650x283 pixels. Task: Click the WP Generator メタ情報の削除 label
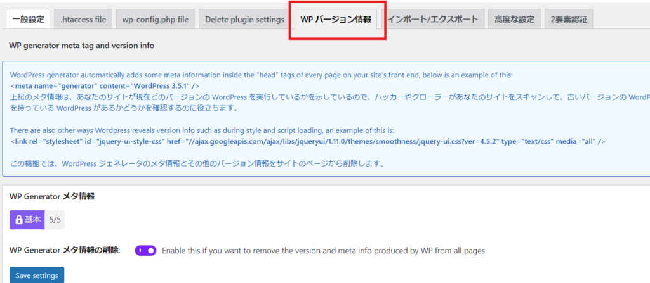tap(65, 251)
